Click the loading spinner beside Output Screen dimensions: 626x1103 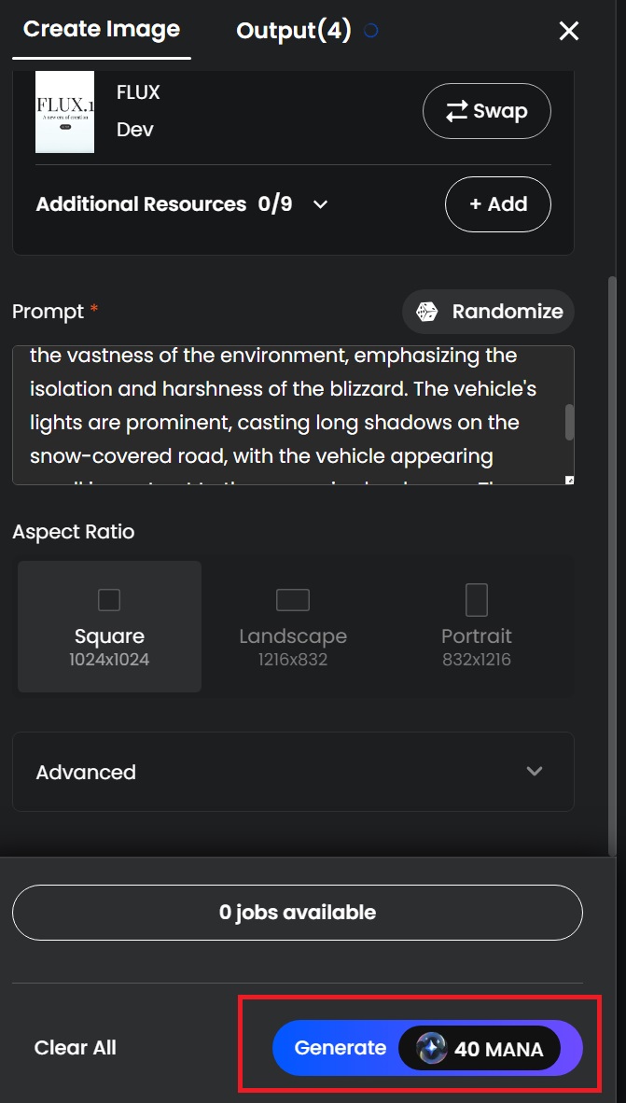coord(370,30)
